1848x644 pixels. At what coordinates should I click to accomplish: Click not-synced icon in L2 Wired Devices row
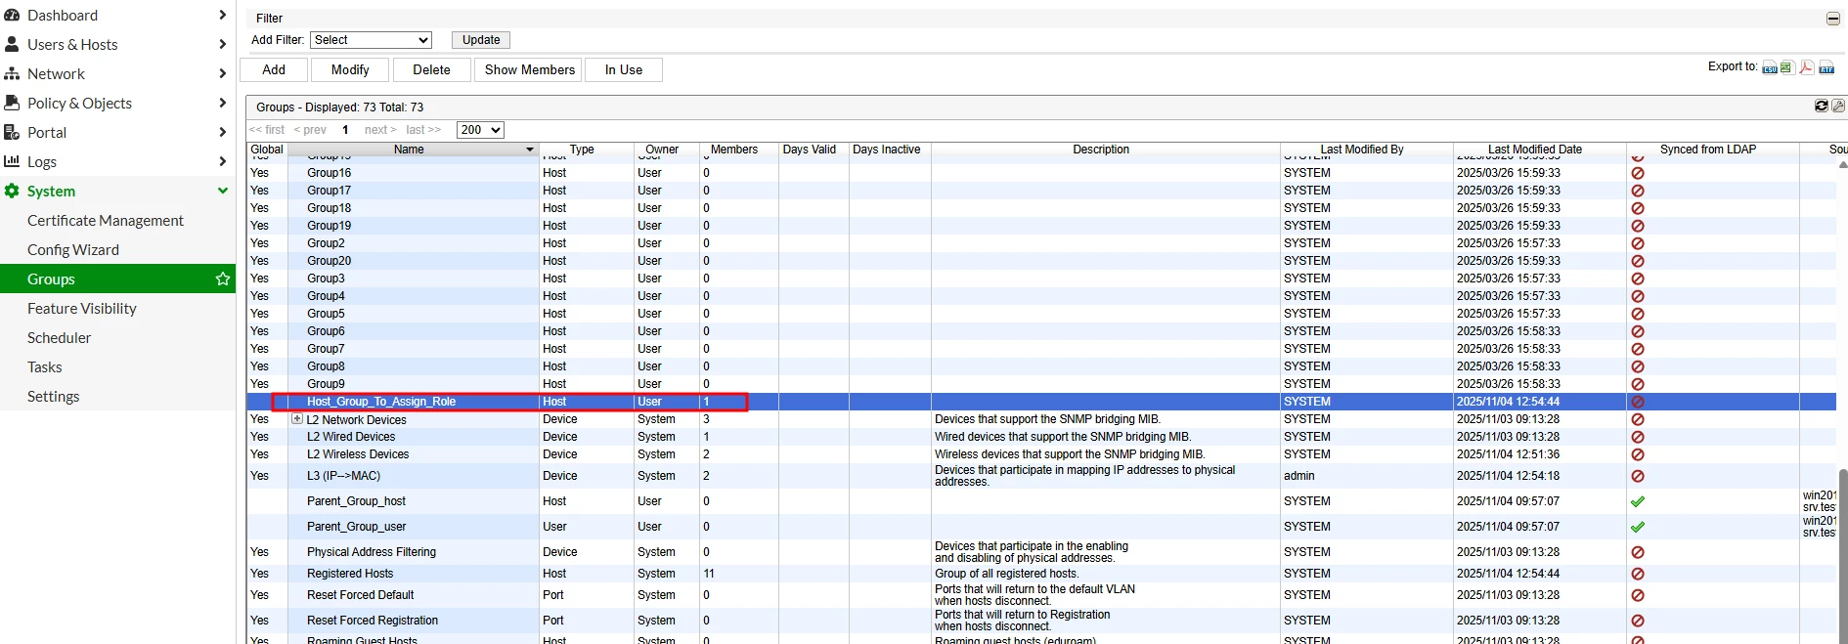tap(1638, 437)
